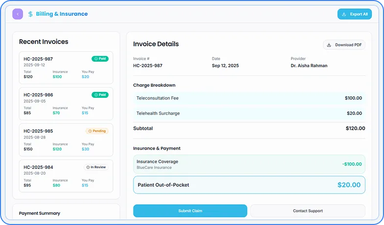Click invoice number HC-2025-987 in details

click(148, 66)
